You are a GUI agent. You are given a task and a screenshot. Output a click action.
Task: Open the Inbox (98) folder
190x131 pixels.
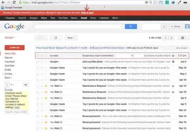(x=10, y=54)
